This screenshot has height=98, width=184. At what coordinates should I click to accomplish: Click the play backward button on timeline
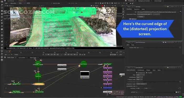coord(58,55)
